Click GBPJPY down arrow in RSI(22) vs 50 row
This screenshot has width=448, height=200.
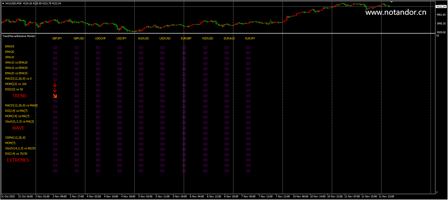55,90
